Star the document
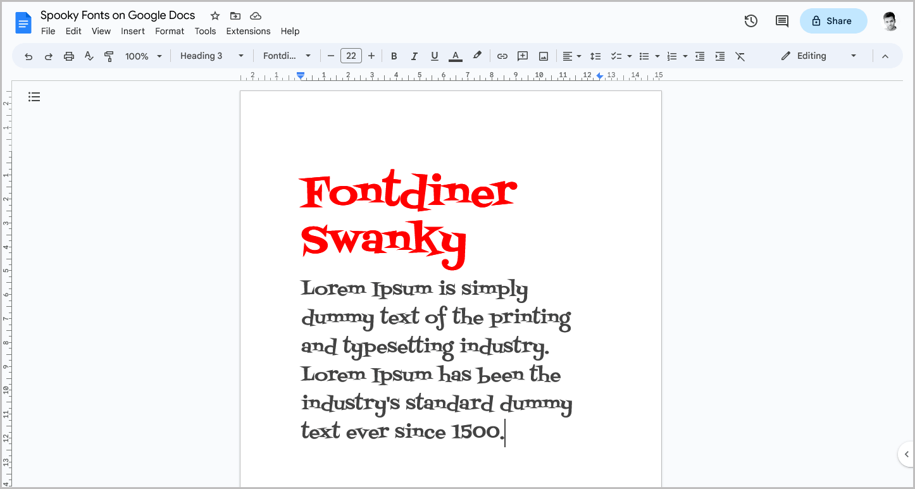This screenshot has height=489, width=915. coord(215,15)
